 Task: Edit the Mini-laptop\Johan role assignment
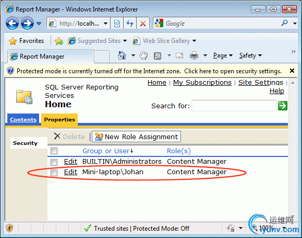[x=70, y=172]
